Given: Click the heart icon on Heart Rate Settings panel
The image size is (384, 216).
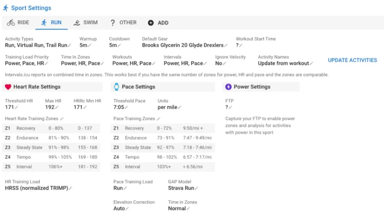Looking at the screenshot, I should pyautogui.click(x=7, y=87).
